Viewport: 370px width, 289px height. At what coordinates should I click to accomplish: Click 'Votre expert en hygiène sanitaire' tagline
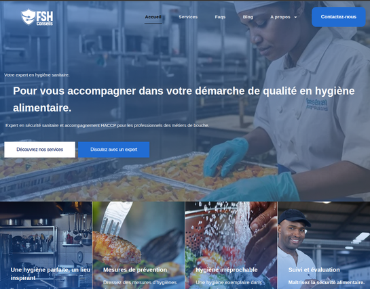(37, 75)
